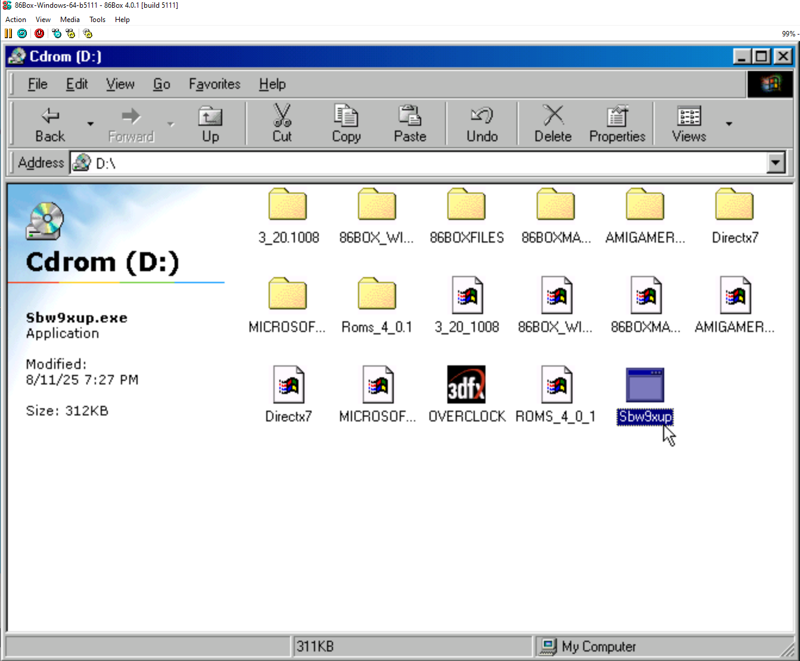
Task: Go up one level with Up button
Action: point(210,124)
